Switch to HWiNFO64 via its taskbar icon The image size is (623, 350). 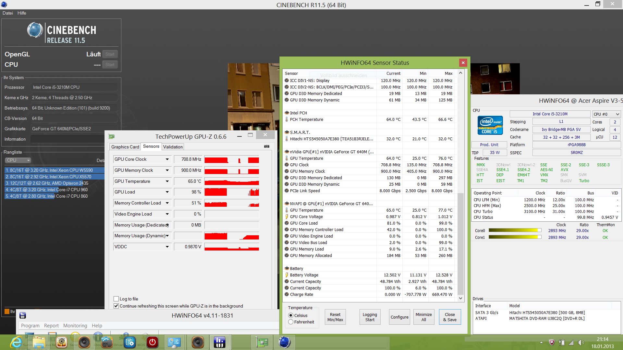pyautogui.click(x=220, y=342)
